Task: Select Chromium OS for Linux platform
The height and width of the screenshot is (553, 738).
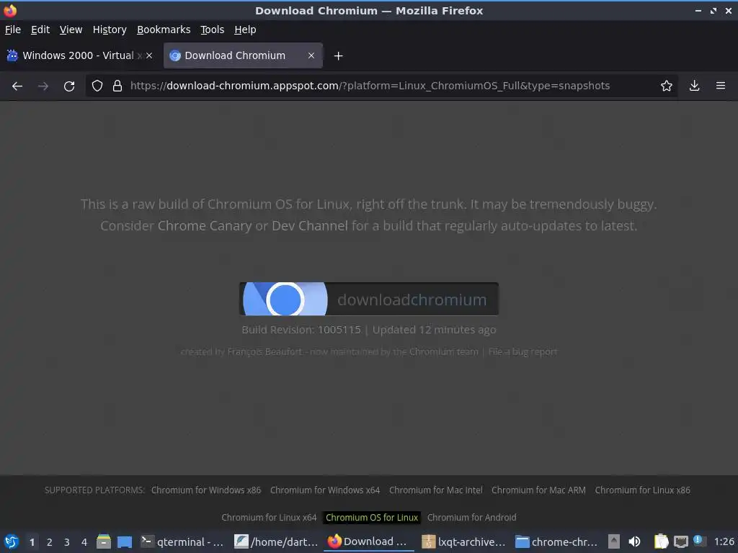Action: 372,517
